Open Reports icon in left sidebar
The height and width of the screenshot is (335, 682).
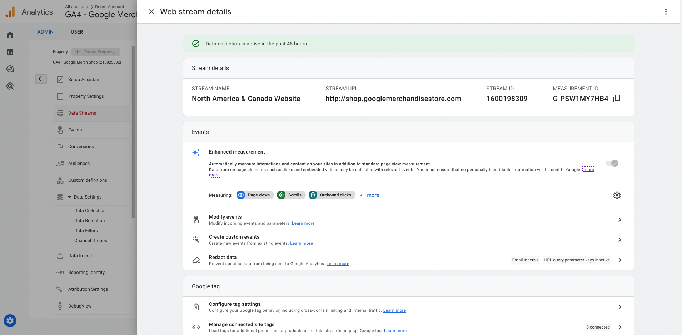pos(10,52)
